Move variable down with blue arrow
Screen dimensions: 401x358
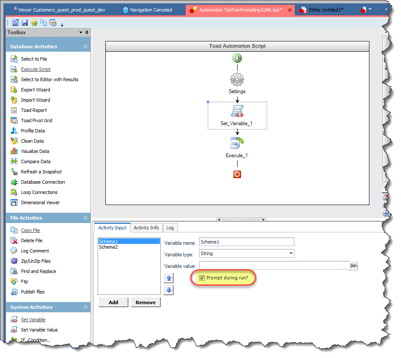(169, 290)
